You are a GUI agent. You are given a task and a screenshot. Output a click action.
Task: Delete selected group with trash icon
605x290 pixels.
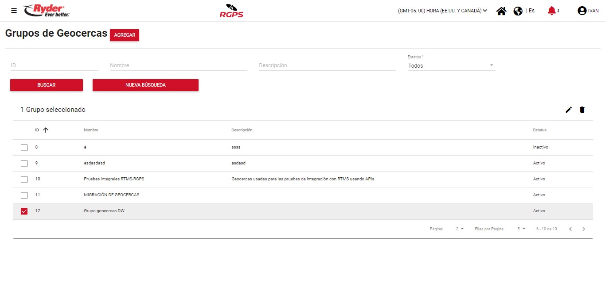[582, 110]
